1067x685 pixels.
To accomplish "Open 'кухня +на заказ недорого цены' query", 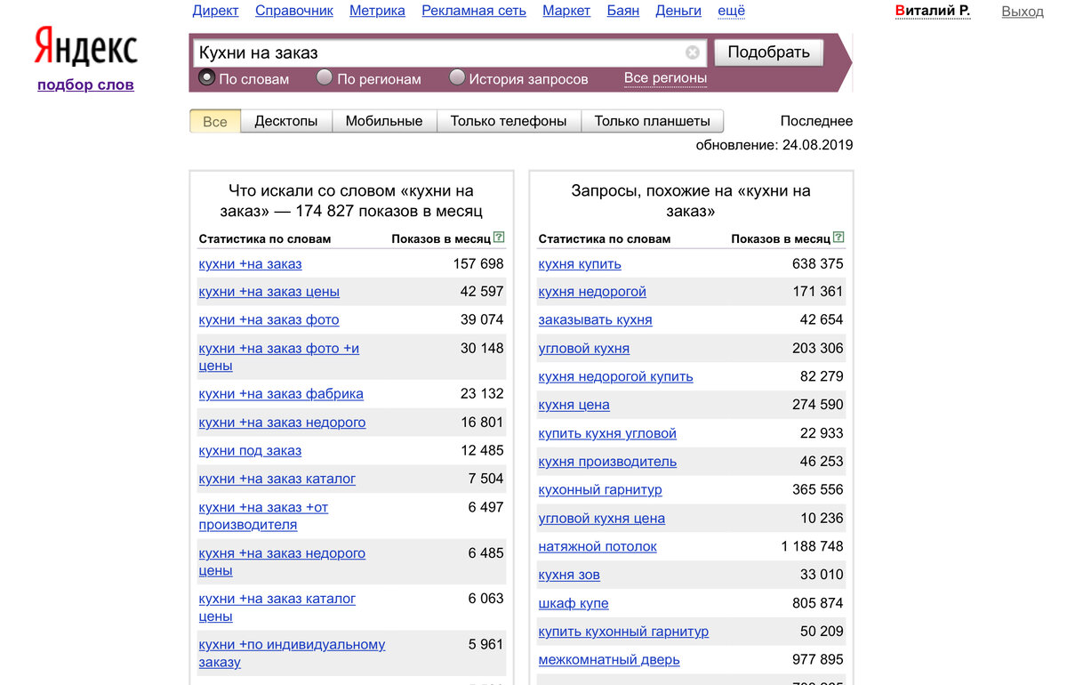I will click(282, 561).
